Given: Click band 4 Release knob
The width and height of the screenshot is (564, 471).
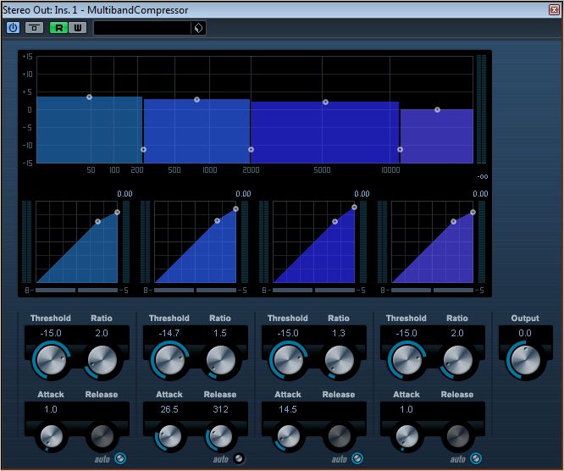Looking at the screenshot, I should pyautogui.click(x=458, y=436).
